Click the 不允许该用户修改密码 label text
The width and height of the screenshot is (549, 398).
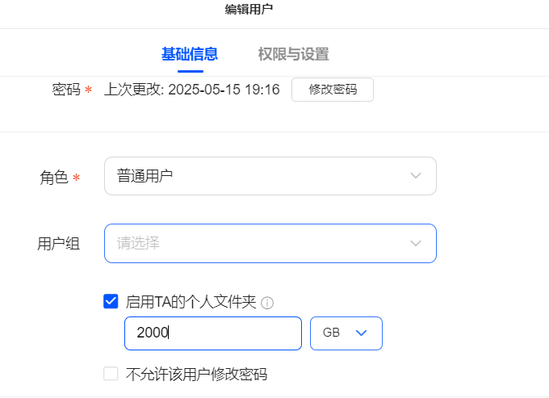click(x=196, y=375)
